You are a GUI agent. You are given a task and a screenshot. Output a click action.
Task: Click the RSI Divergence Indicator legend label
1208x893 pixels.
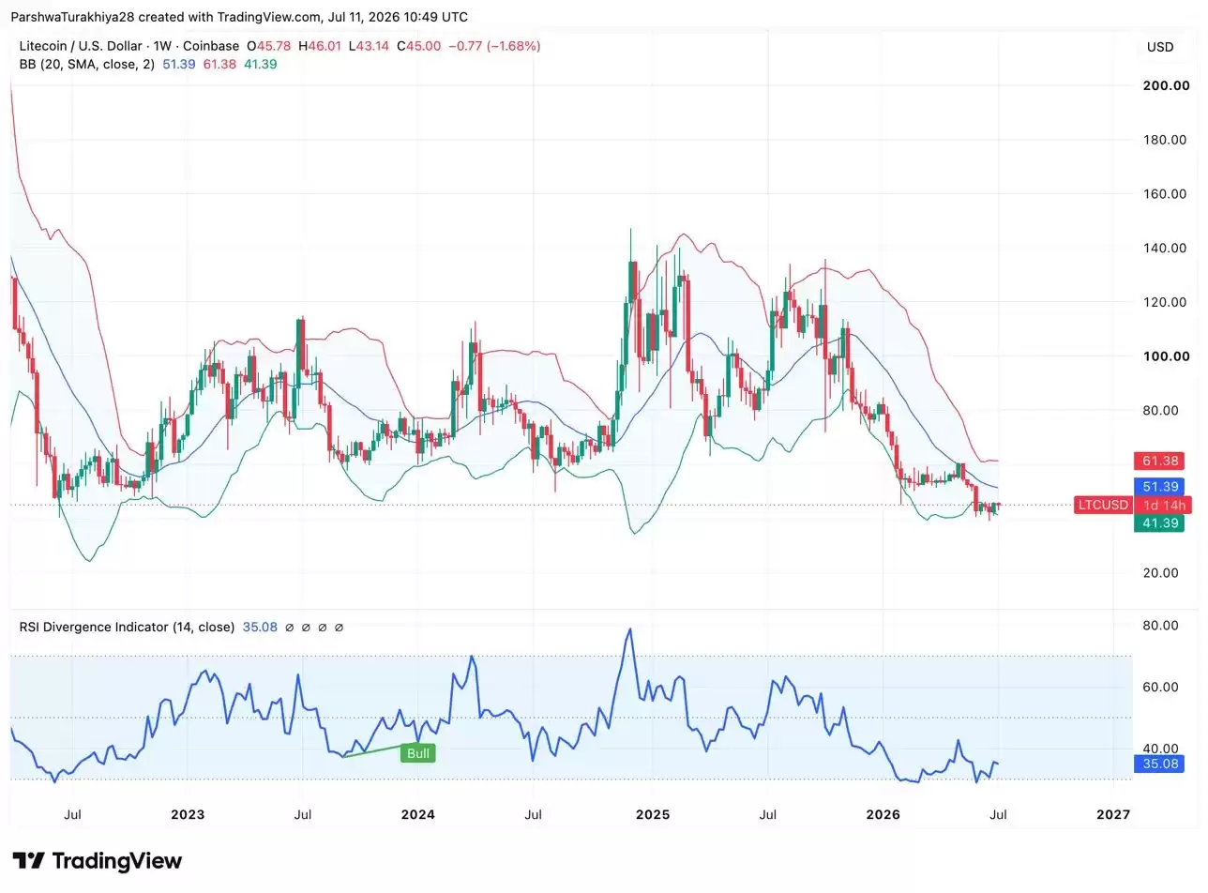pos(127,627)
